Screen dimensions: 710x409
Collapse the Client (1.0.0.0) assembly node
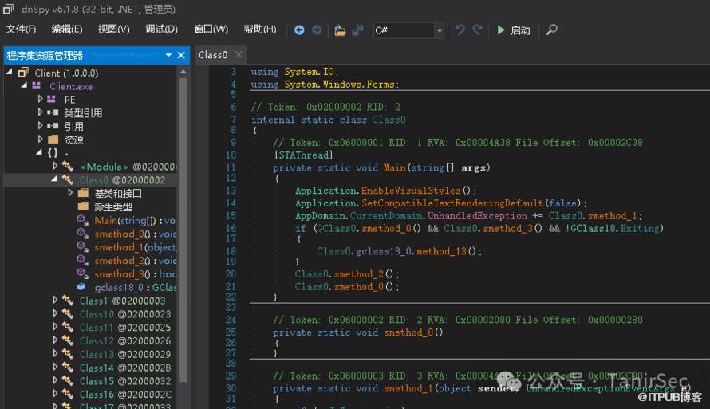10,73
